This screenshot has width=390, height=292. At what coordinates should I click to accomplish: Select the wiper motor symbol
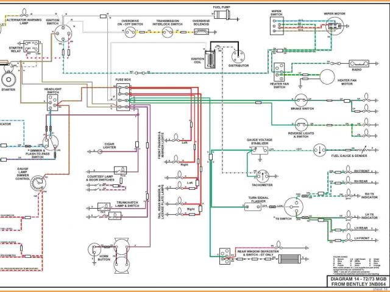tap(334, 26)
